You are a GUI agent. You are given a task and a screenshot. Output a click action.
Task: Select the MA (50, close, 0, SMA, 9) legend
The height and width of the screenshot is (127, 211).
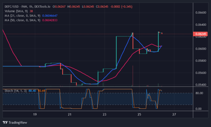point(23,20)
